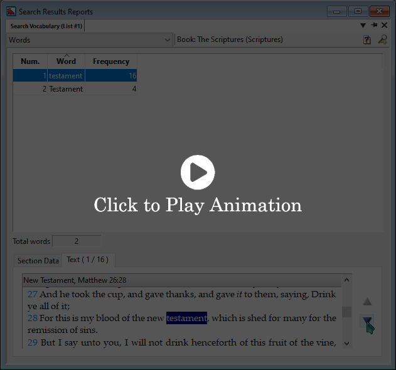Close the Search Vocabulary panel with X
The width and height of the screenshot is (396, 370).
(384, 25)
